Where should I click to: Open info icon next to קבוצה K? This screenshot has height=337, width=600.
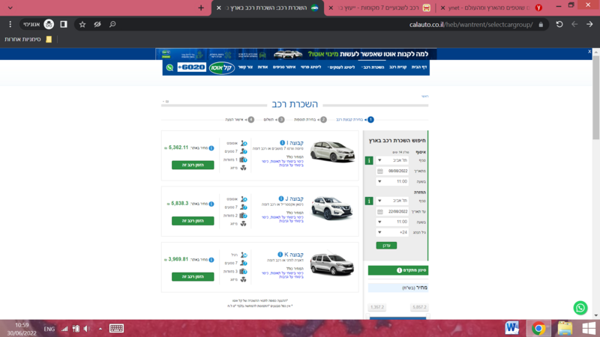pyautogui.click(x=280, y=254)
